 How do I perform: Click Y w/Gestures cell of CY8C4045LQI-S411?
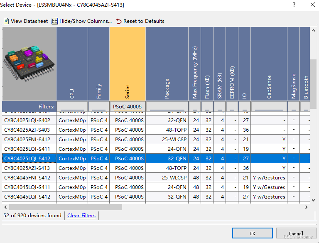(269, 187)
